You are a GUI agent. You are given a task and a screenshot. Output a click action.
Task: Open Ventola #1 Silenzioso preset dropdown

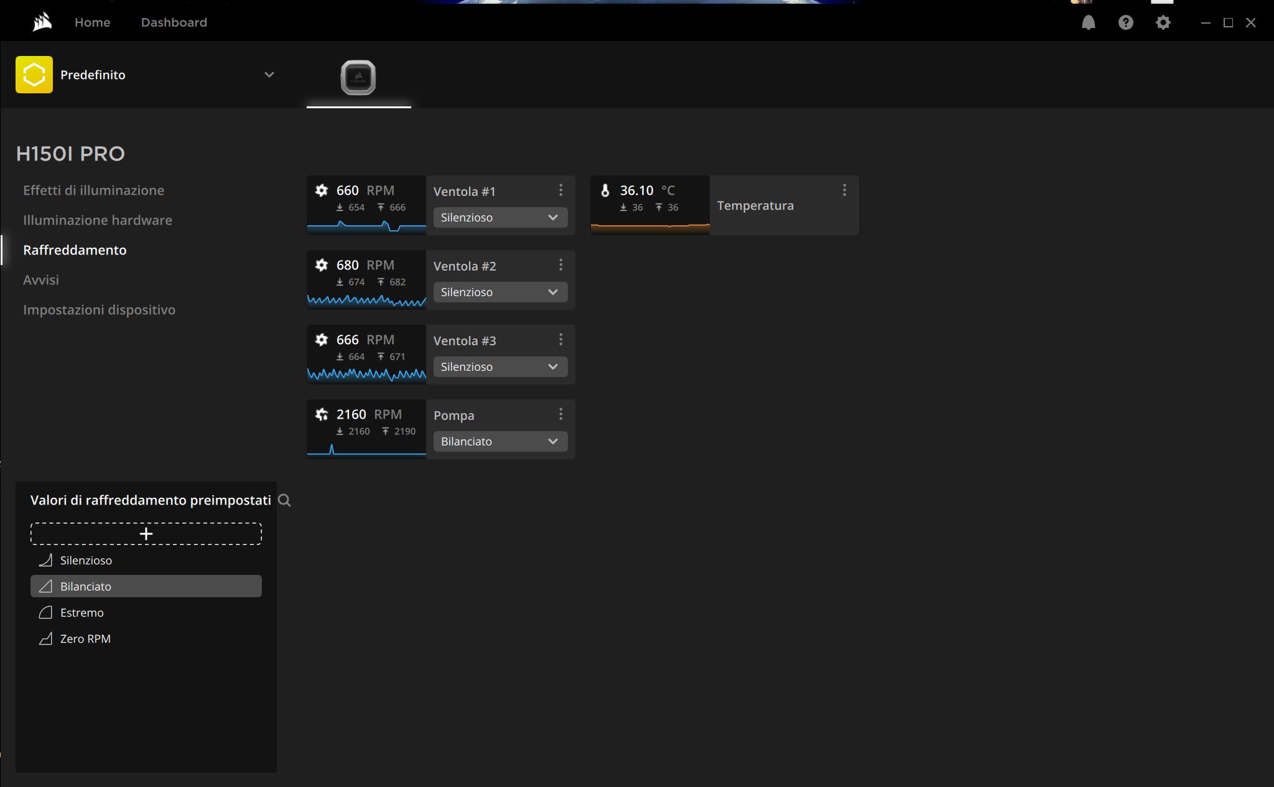[x=500, y=218]
